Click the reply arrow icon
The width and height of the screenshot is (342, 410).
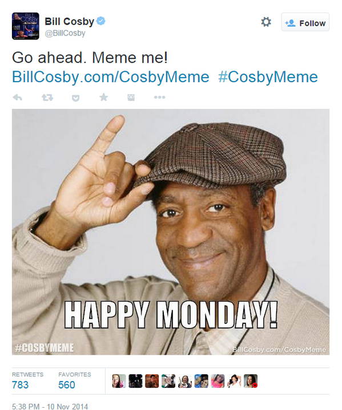(18, 98)
